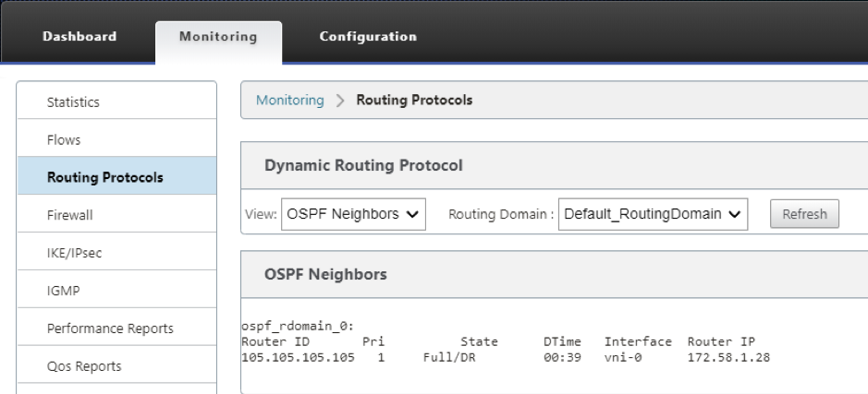The width and height of the screenshot is (868, 394).
Task: Go to Flows in the sidebar
Action: click(x=116, y=139)
